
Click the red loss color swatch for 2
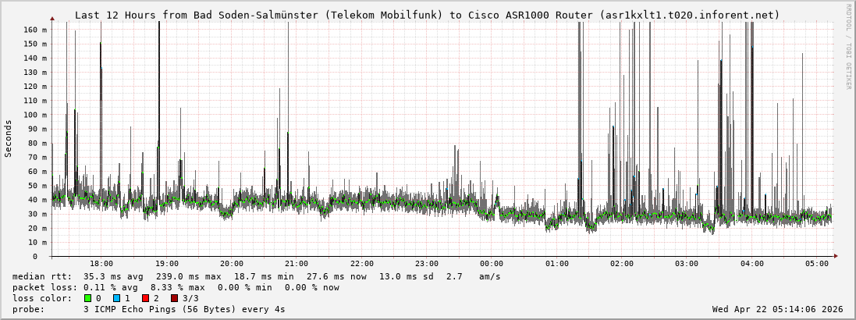[x=145, y=298]
